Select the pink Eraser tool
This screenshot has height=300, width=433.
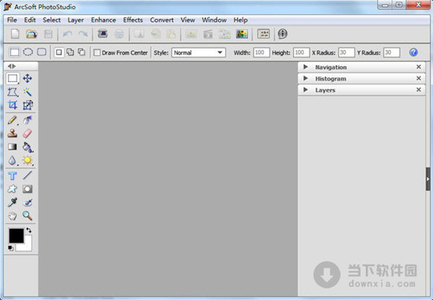pos(27,133)
